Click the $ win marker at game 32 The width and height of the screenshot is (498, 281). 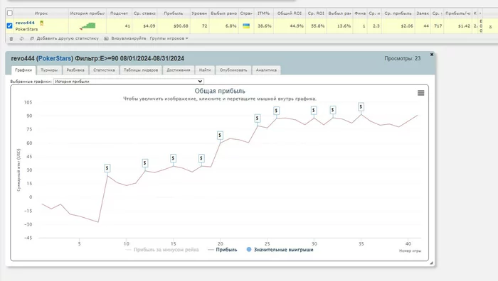tap(332, 110)
